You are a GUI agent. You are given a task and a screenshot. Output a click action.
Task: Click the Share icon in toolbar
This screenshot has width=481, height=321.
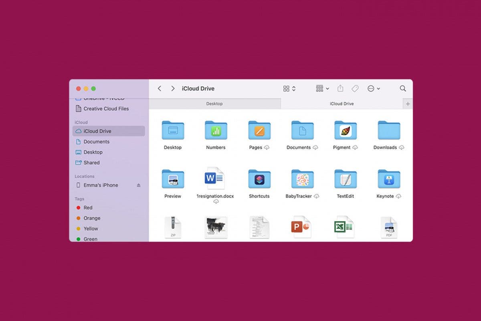tap(340, 88)
